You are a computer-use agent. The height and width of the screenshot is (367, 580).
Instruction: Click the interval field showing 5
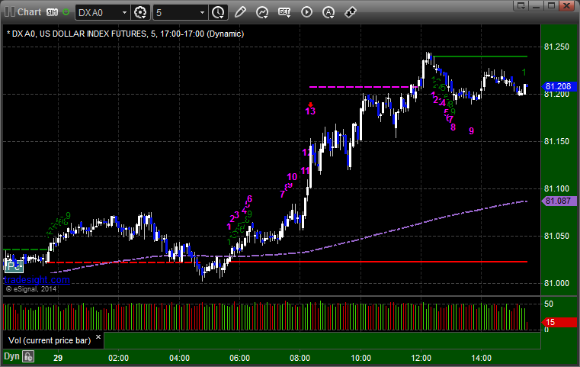175,13
